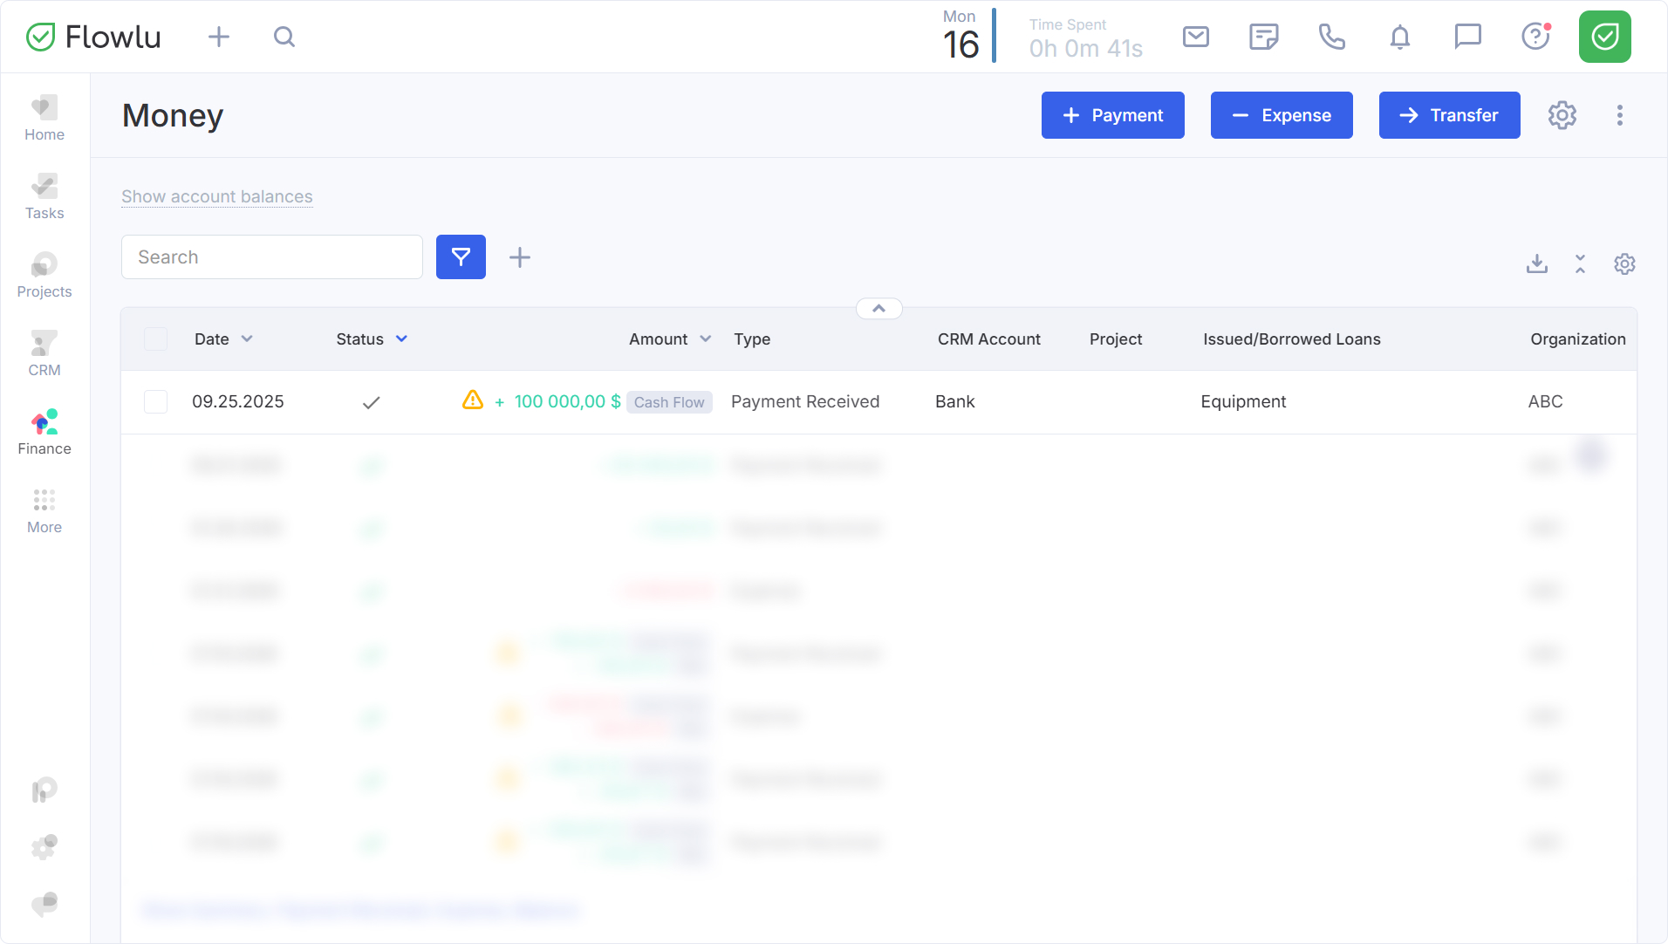1668x944 pixels.
Task: Click the blue filter funnel icon
Action: pyautogui.click(x=461, y=257)
